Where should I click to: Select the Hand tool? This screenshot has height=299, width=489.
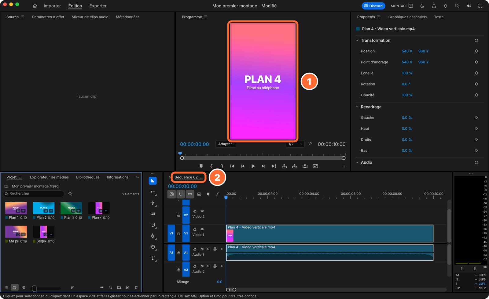153,247
